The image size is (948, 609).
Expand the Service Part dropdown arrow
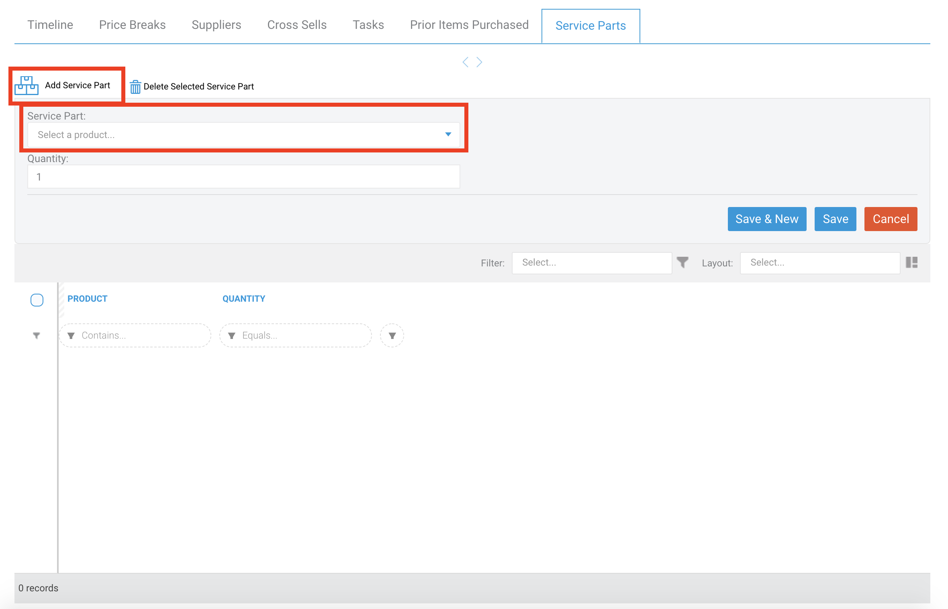448,134
